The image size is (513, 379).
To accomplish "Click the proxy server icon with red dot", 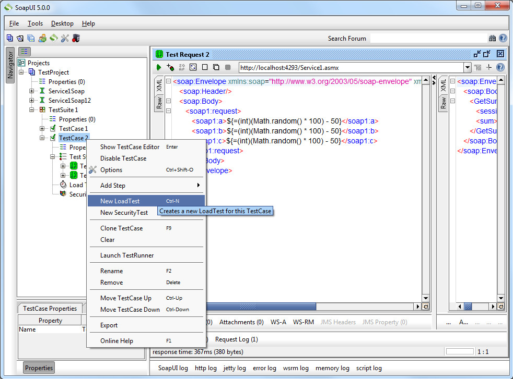I will pyautogui.click(x=76, y=38).
